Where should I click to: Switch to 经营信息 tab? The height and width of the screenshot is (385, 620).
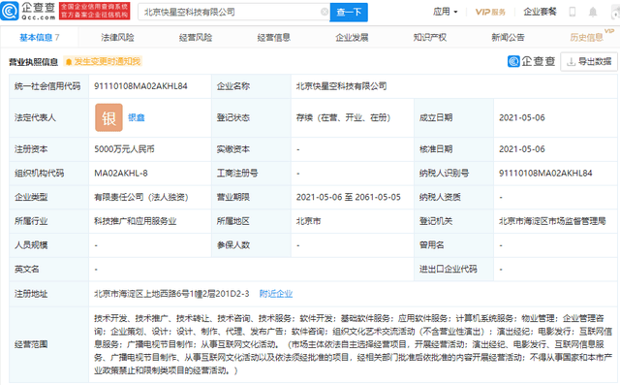pyautogui.click(x=273, y=38)
